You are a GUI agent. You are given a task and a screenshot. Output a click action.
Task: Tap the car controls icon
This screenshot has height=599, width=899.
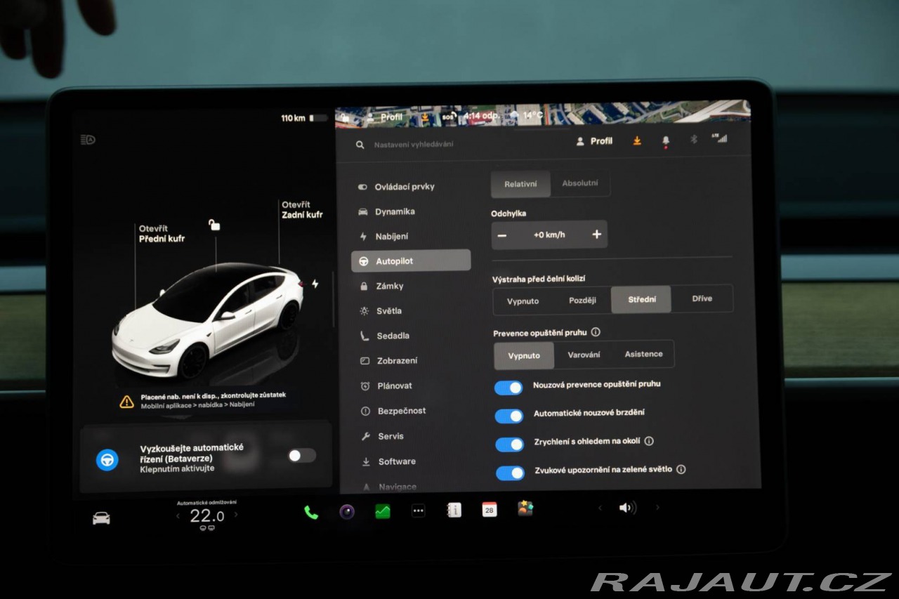click(101, 518)
